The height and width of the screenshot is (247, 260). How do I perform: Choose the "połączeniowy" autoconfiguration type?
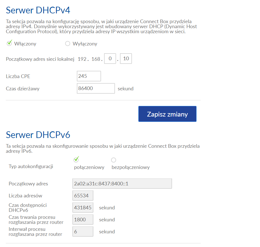[x=76, y=159]
